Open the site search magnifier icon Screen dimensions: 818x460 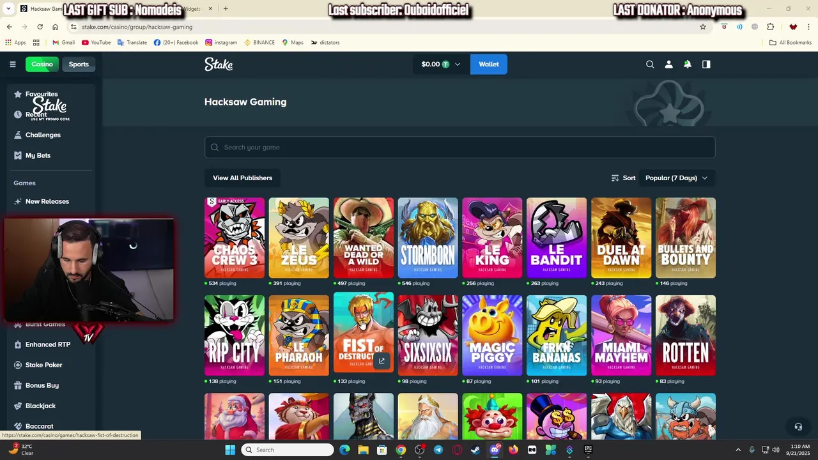650,64
